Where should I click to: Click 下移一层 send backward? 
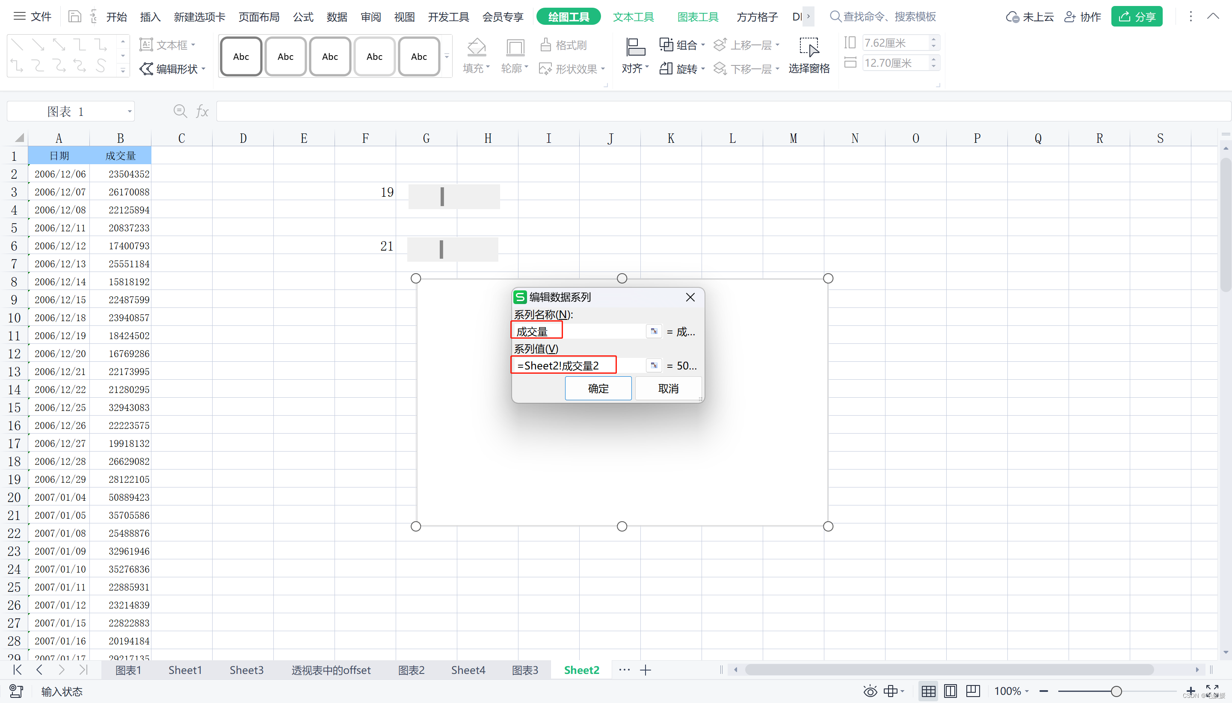tap(746, 68)
